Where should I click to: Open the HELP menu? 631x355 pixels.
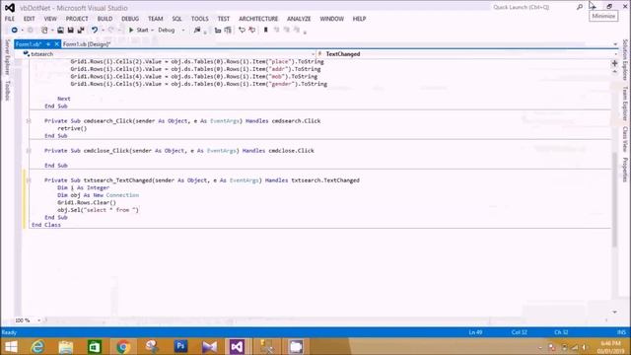[x=359, y=19]
